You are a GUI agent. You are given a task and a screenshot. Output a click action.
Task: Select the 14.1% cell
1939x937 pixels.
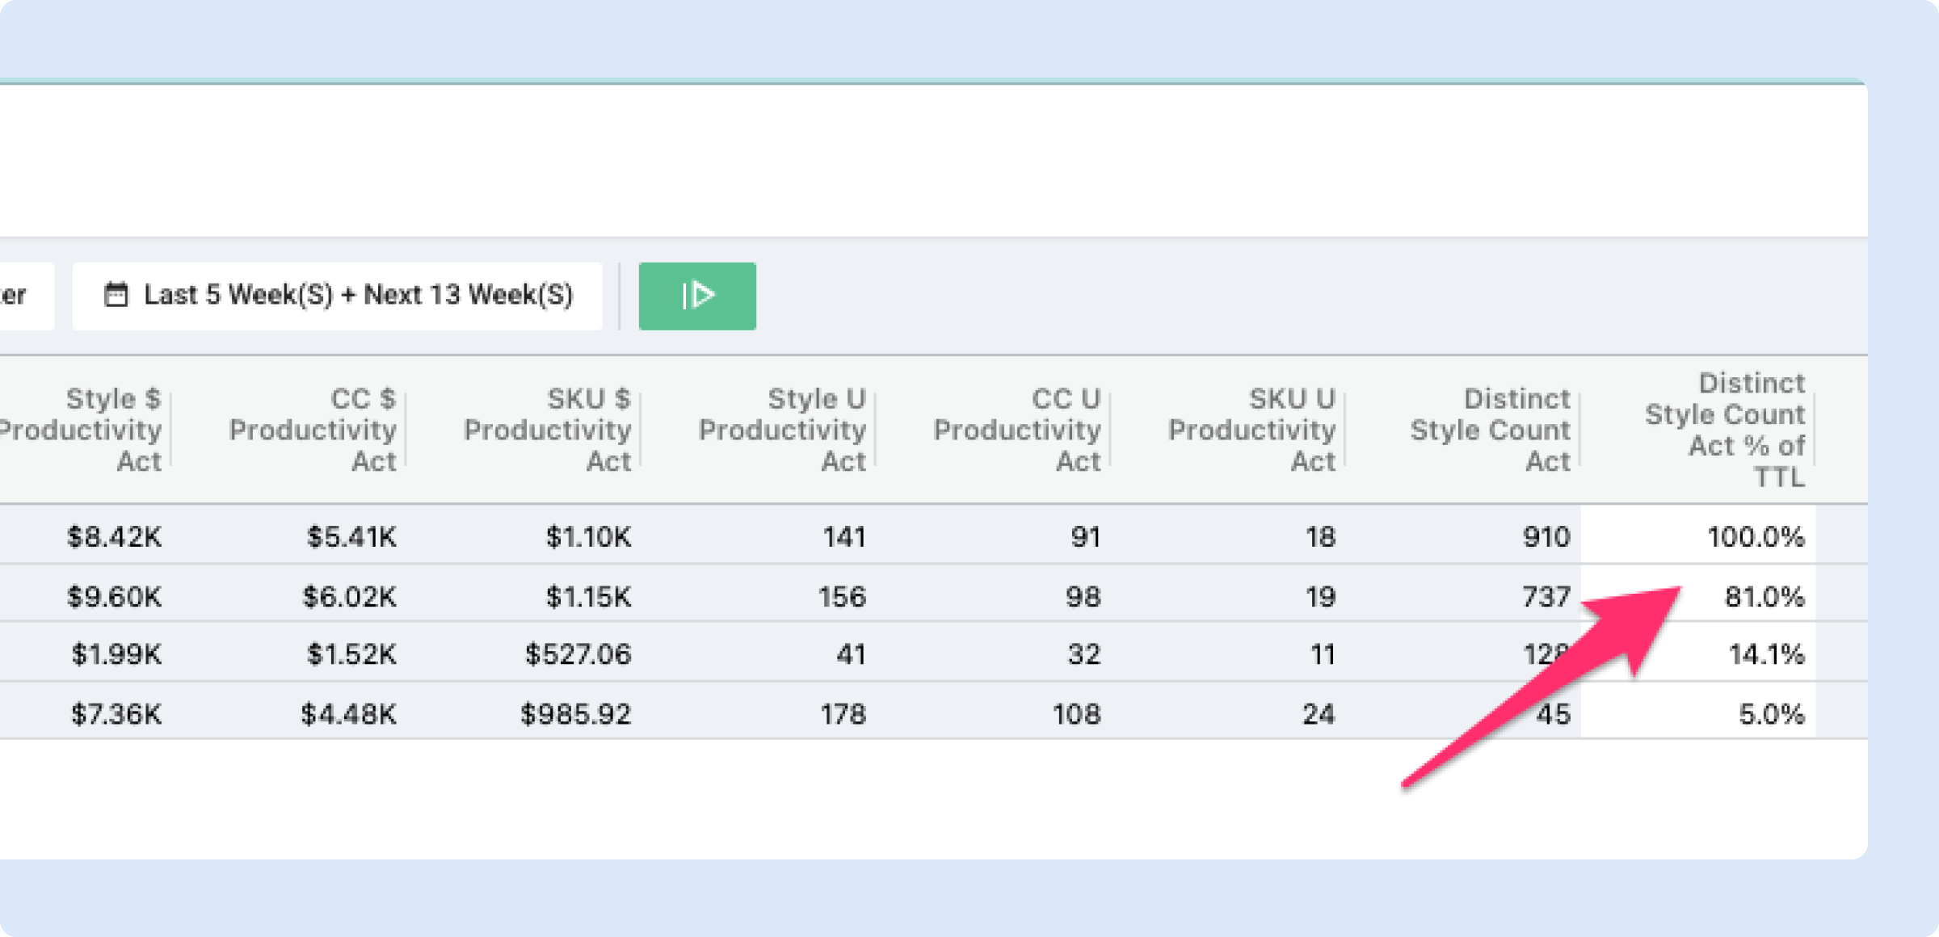pyautogui.click(x=1766, y=654)
